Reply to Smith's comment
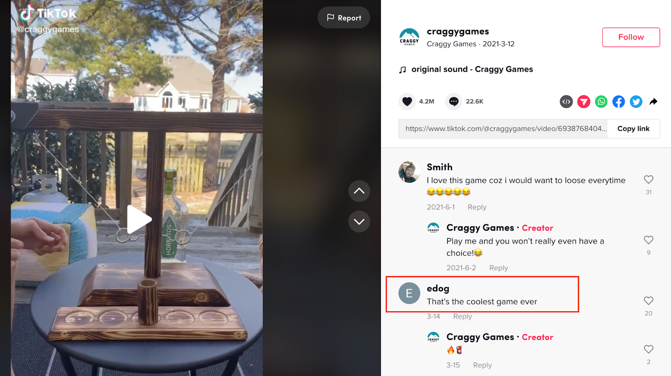The height and width of the screenshot is (376, 671). click(x=477, y=207)
